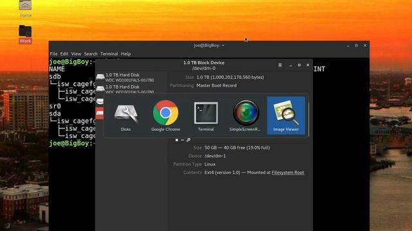Image resolution: width=412 pixels, height=231 pixels.
Task: Select Terminal in the app switcher
Action: click(x=206, y=116)
